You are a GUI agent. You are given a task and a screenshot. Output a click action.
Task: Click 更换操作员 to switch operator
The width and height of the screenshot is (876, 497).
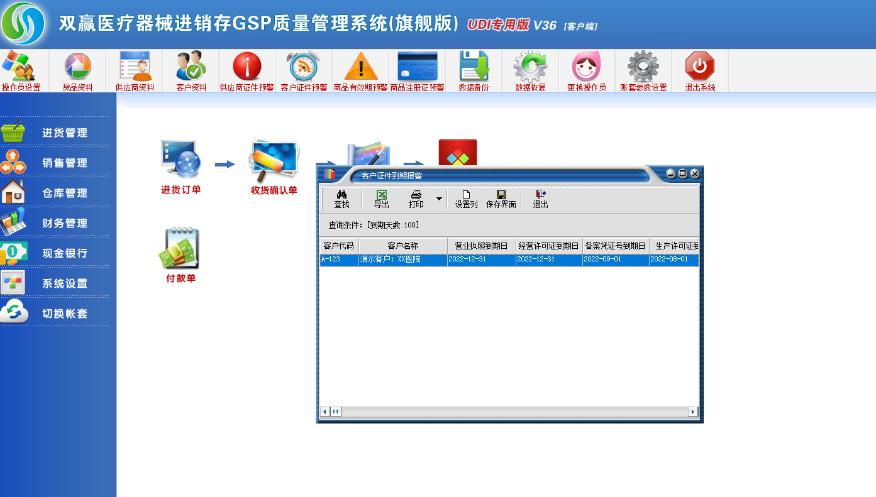pyautogui.click(x=585, y=70)
